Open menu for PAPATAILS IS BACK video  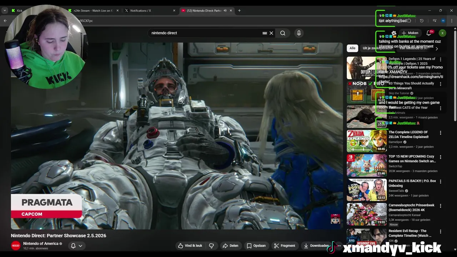pos(440,182)
